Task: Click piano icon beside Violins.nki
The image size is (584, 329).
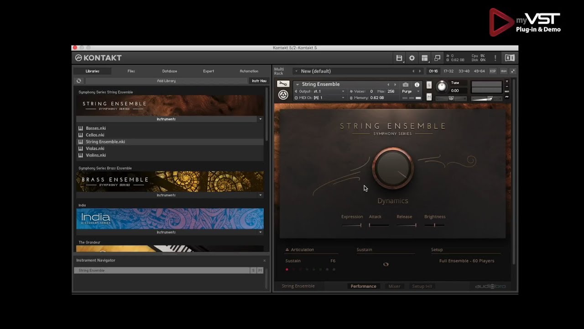Action: tap(81, 155)
